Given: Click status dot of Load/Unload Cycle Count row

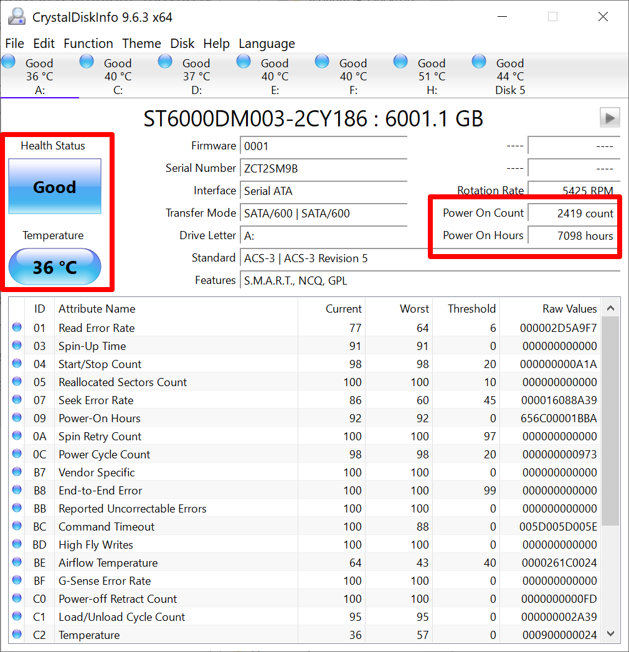Looking at the screenshot, I should 17,616.
